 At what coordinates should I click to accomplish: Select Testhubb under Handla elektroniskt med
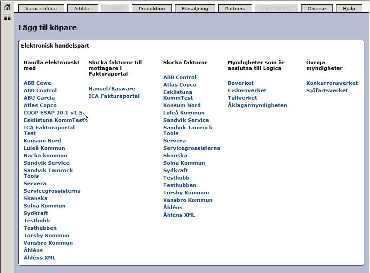(x=37, y=221)
